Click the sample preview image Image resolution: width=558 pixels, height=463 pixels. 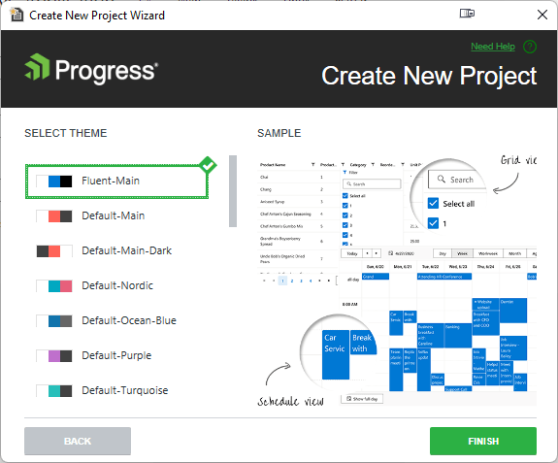coord(397,281)
